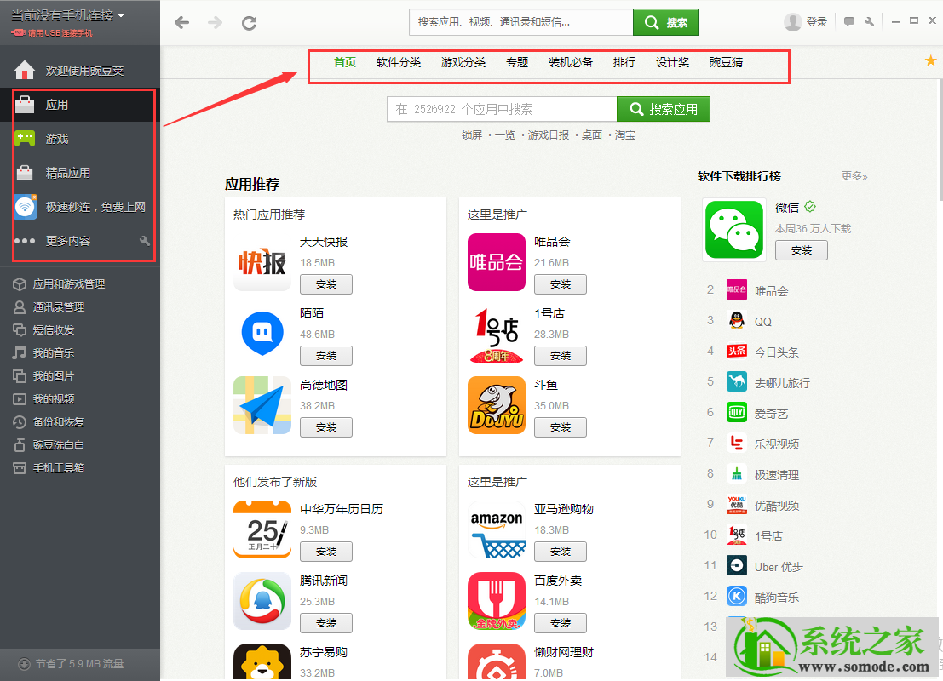Screen dimensions: 943x681
Task: Open 欢迎使用豌豆荚 home entry
Action: coord(80,71)
